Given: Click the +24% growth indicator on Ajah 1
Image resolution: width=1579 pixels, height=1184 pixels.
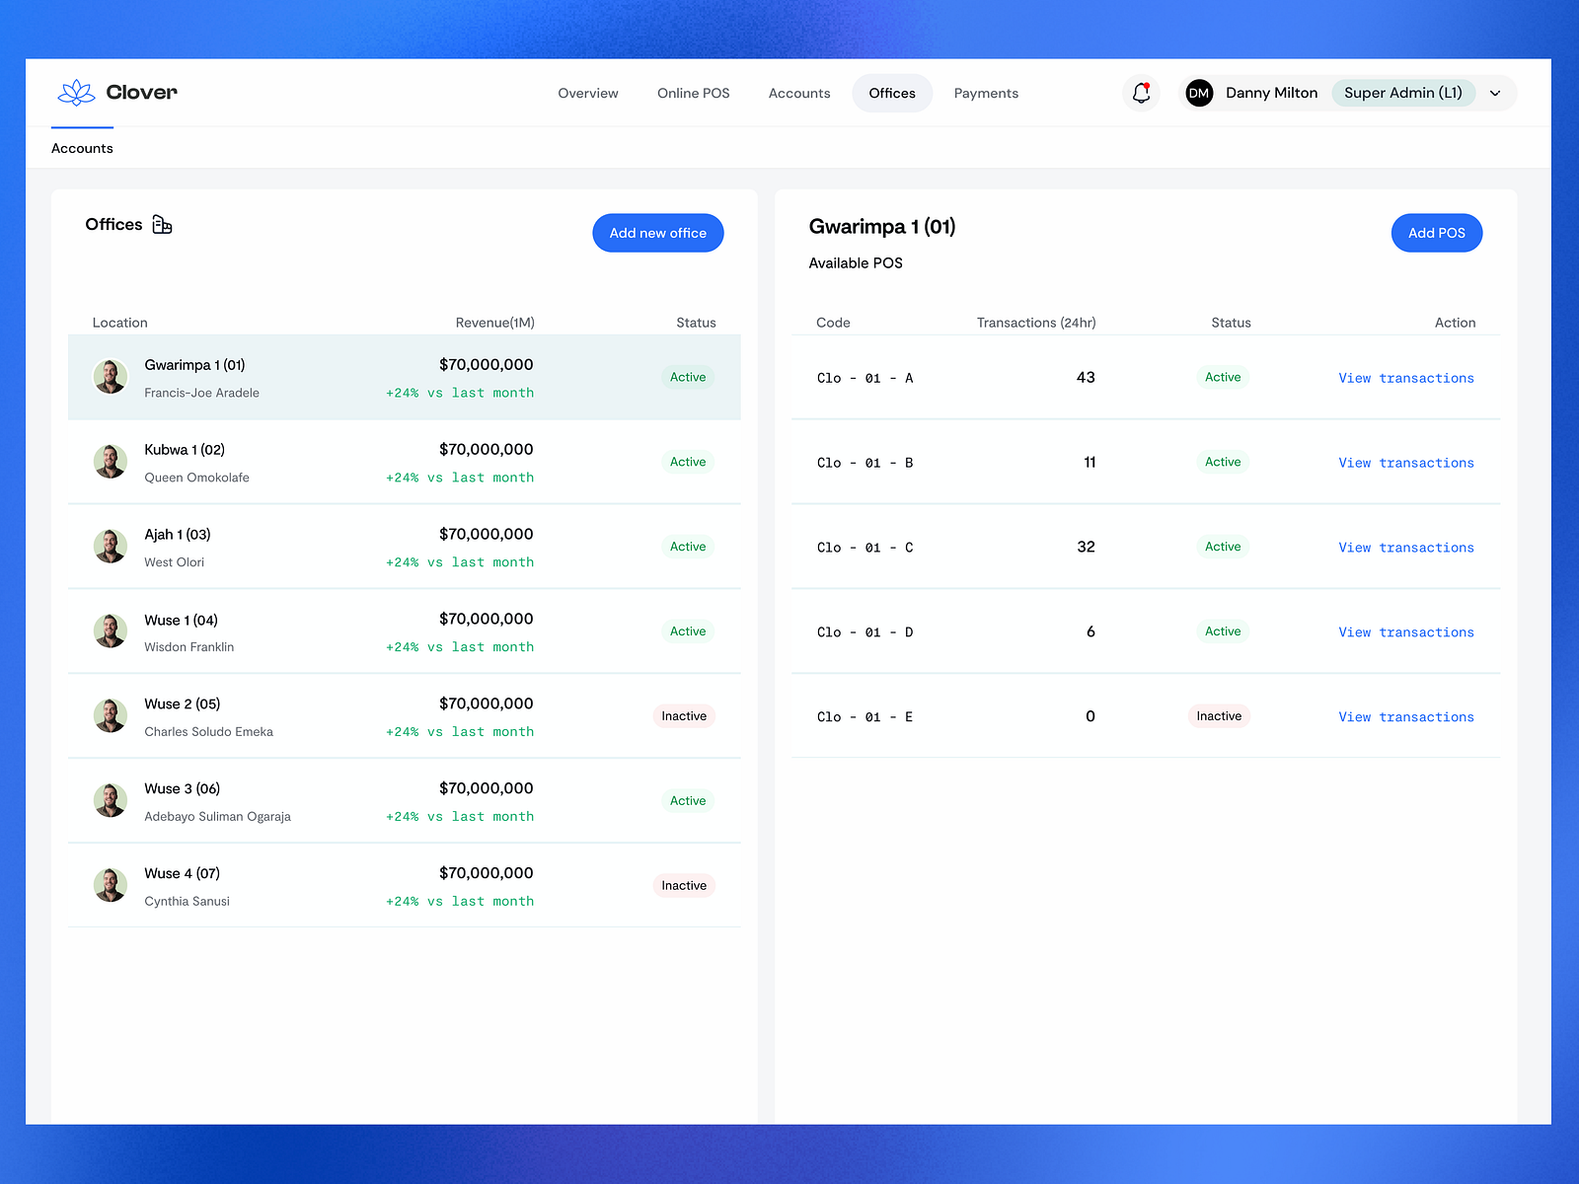Looking at the screenshot, I should 460,561.
